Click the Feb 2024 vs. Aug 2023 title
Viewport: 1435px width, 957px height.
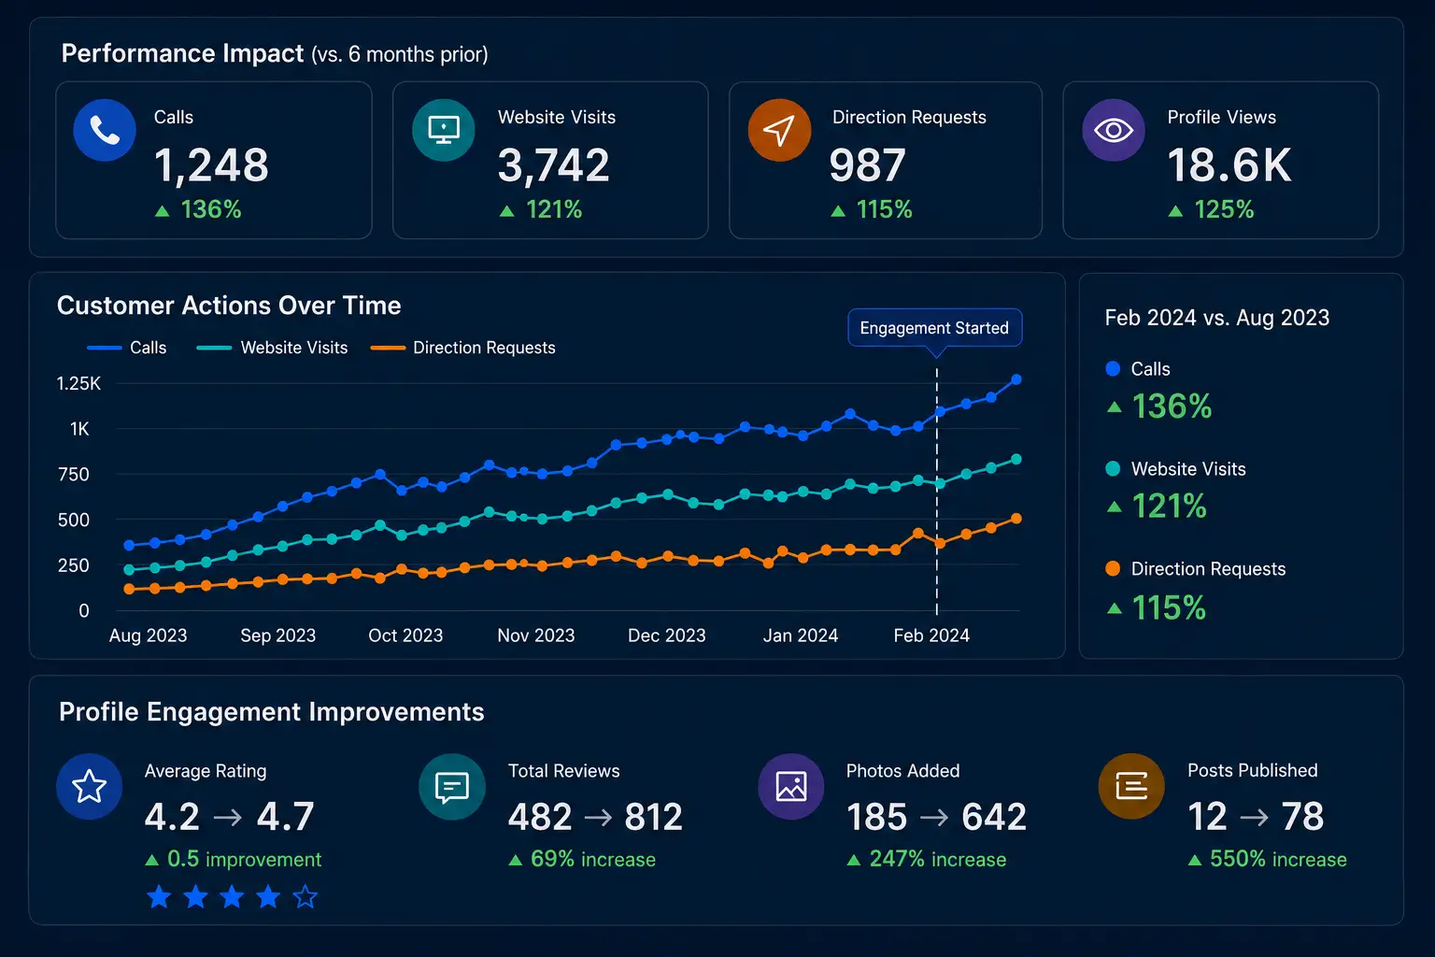(1217, 318)
